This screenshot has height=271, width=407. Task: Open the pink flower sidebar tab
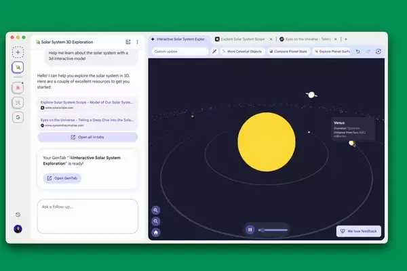(18, 87)
